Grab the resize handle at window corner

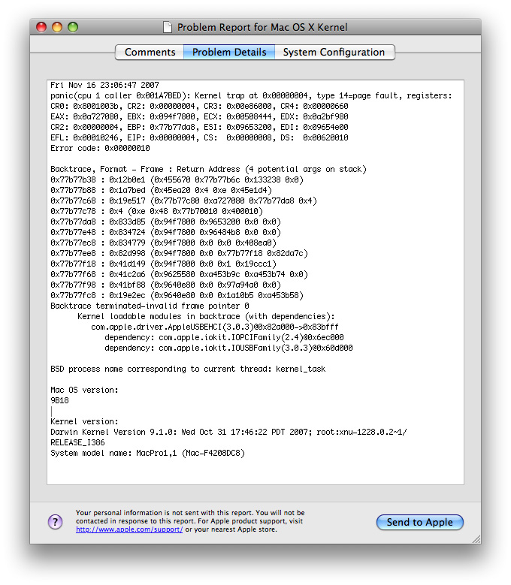(x=476, y=539)
